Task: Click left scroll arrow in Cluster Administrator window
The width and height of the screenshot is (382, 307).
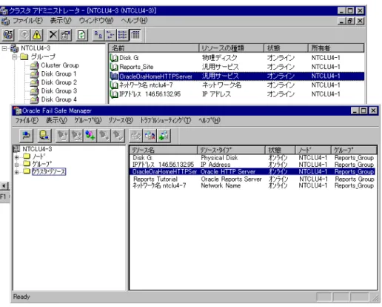Action: [x=4, y=185]
